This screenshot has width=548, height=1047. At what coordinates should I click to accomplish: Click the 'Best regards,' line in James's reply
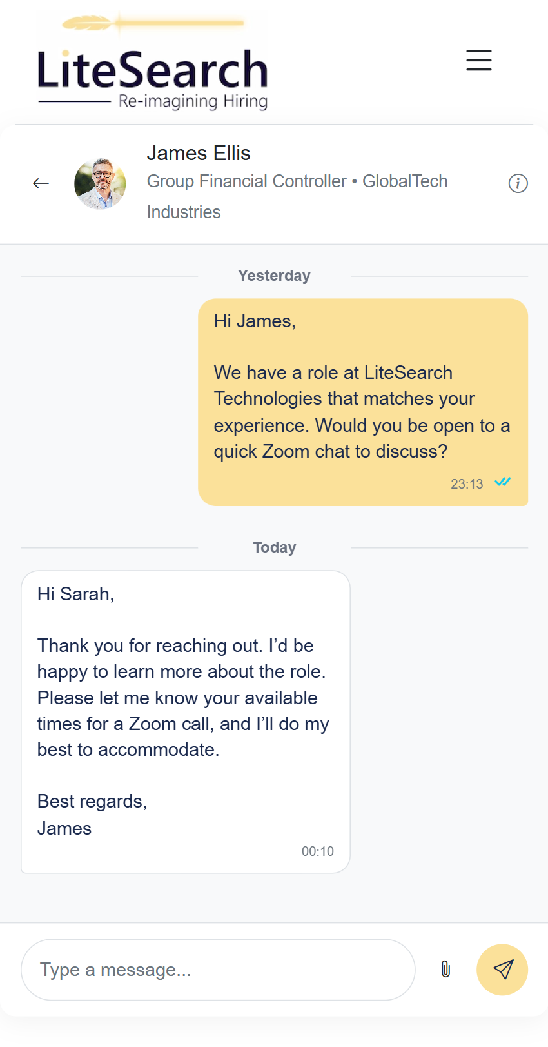click(92, 801)
